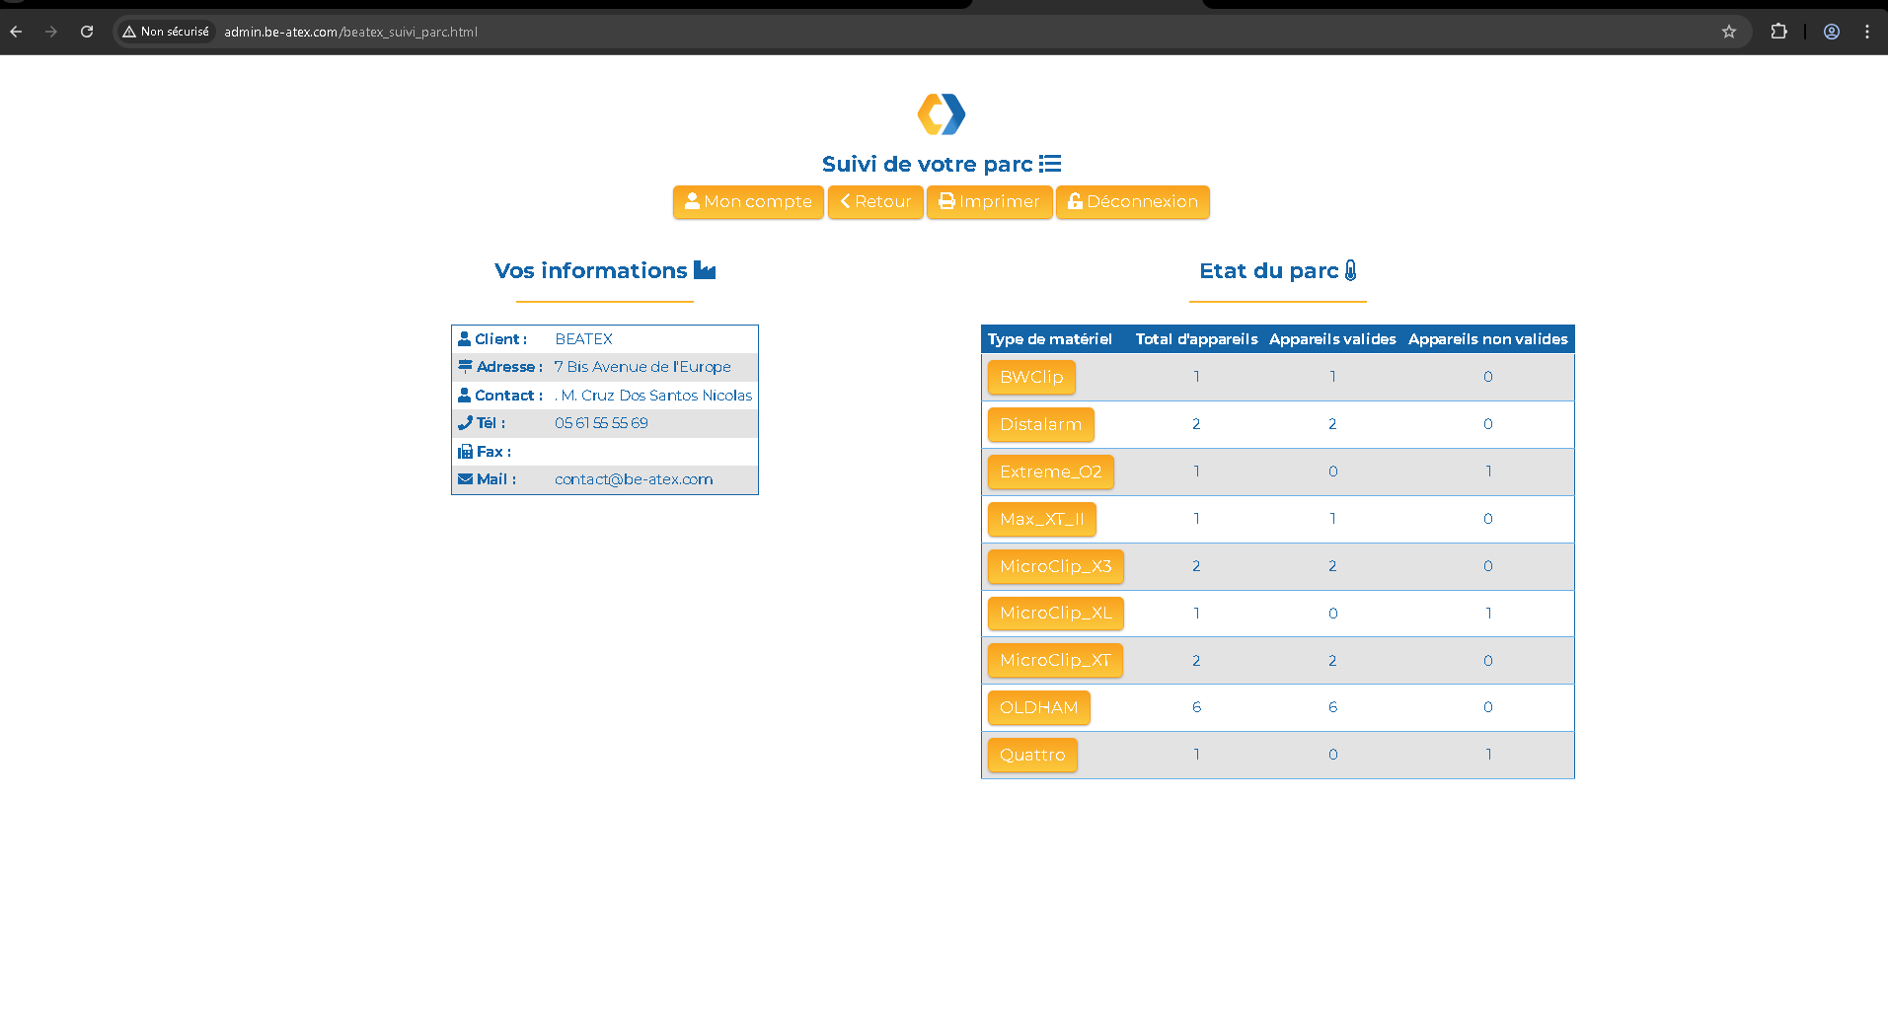This screenshot has width=1888, height=1017.
Task: Bookmark this page with the star icon
Action: [1729, 32]
